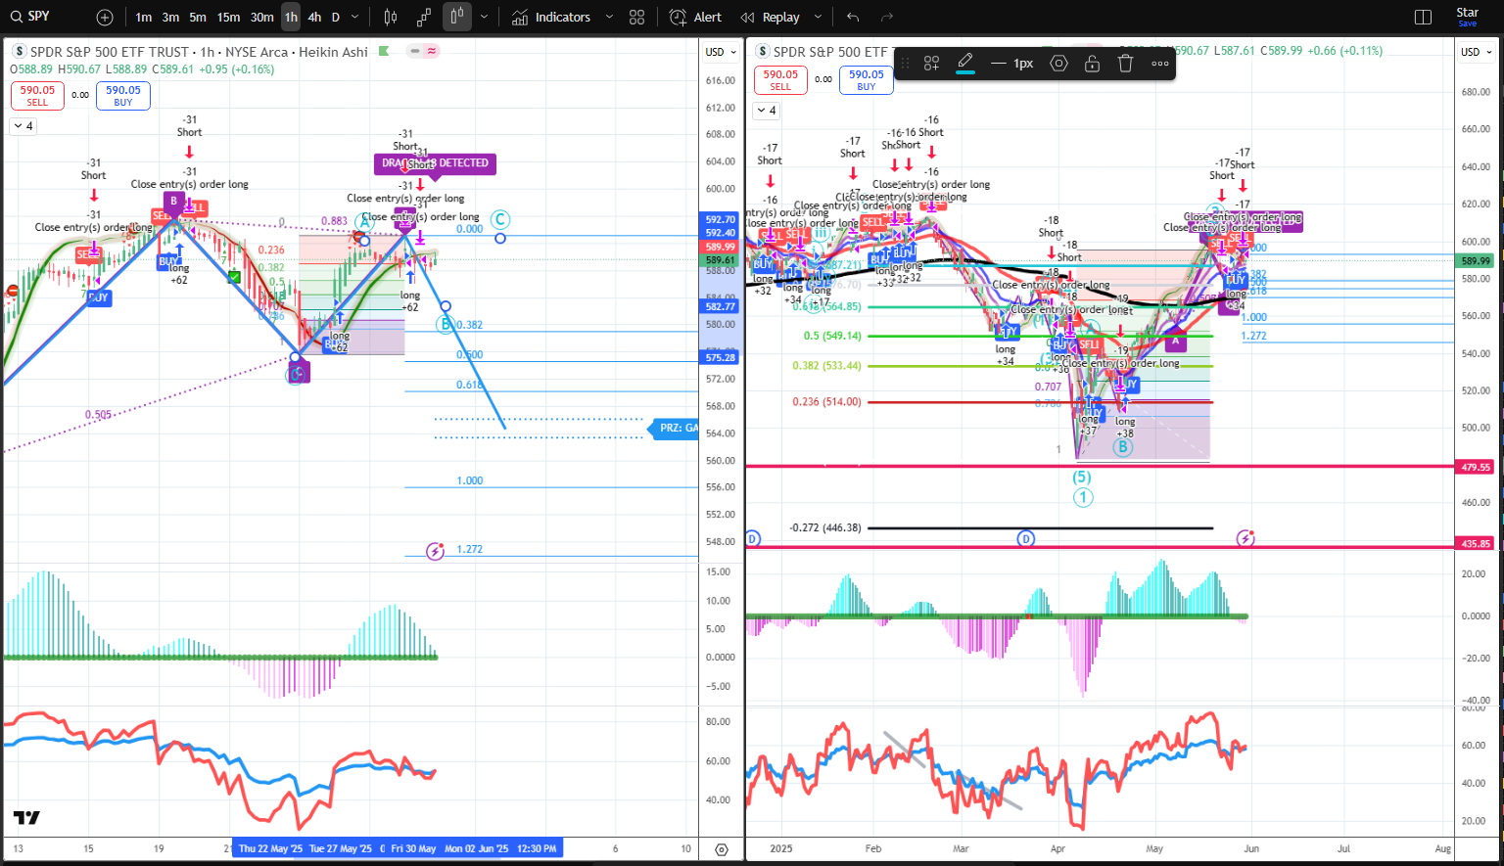Screen dimensions: 1504x866
Task: Click the TradingView logo in the left chart
Action: pyautogui.click(x=26, y=818)
